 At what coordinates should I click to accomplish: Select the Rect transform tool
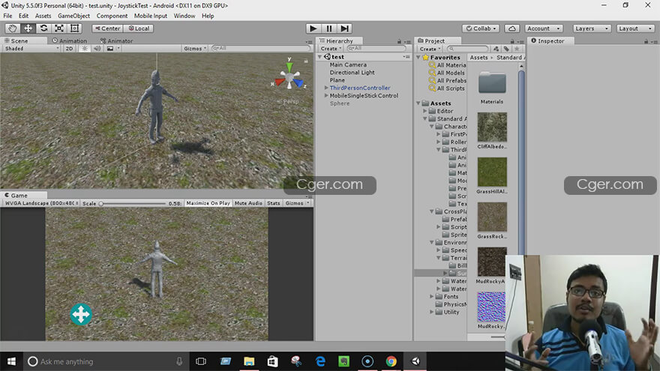point(74,28)
